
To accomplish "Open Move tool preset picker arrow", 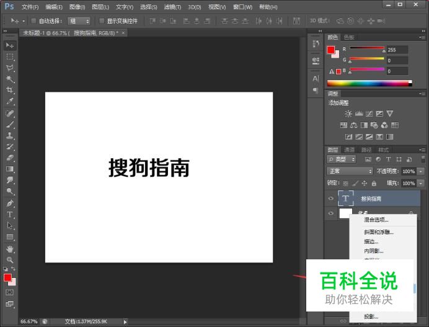I will (24, 21).
